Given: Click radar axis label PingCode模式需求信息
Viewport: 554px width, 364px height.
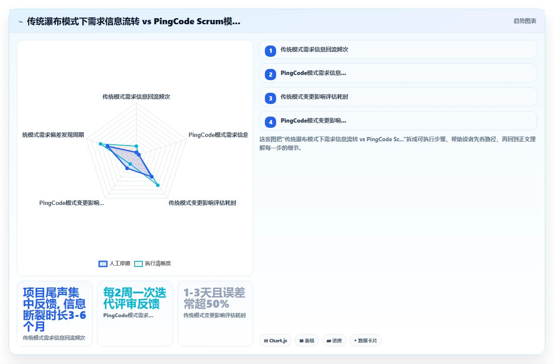Looking at the screenshot, I should tap(218, 135).
